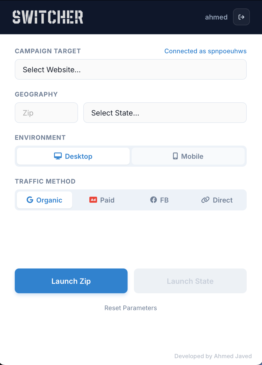Switch to the FB traffic tab
Screen dimensions: 262x365
coord(159,200)
